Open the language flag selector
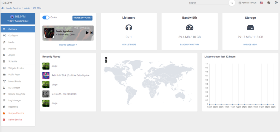The height and width of the screenshot is (132, 280). 261,3
